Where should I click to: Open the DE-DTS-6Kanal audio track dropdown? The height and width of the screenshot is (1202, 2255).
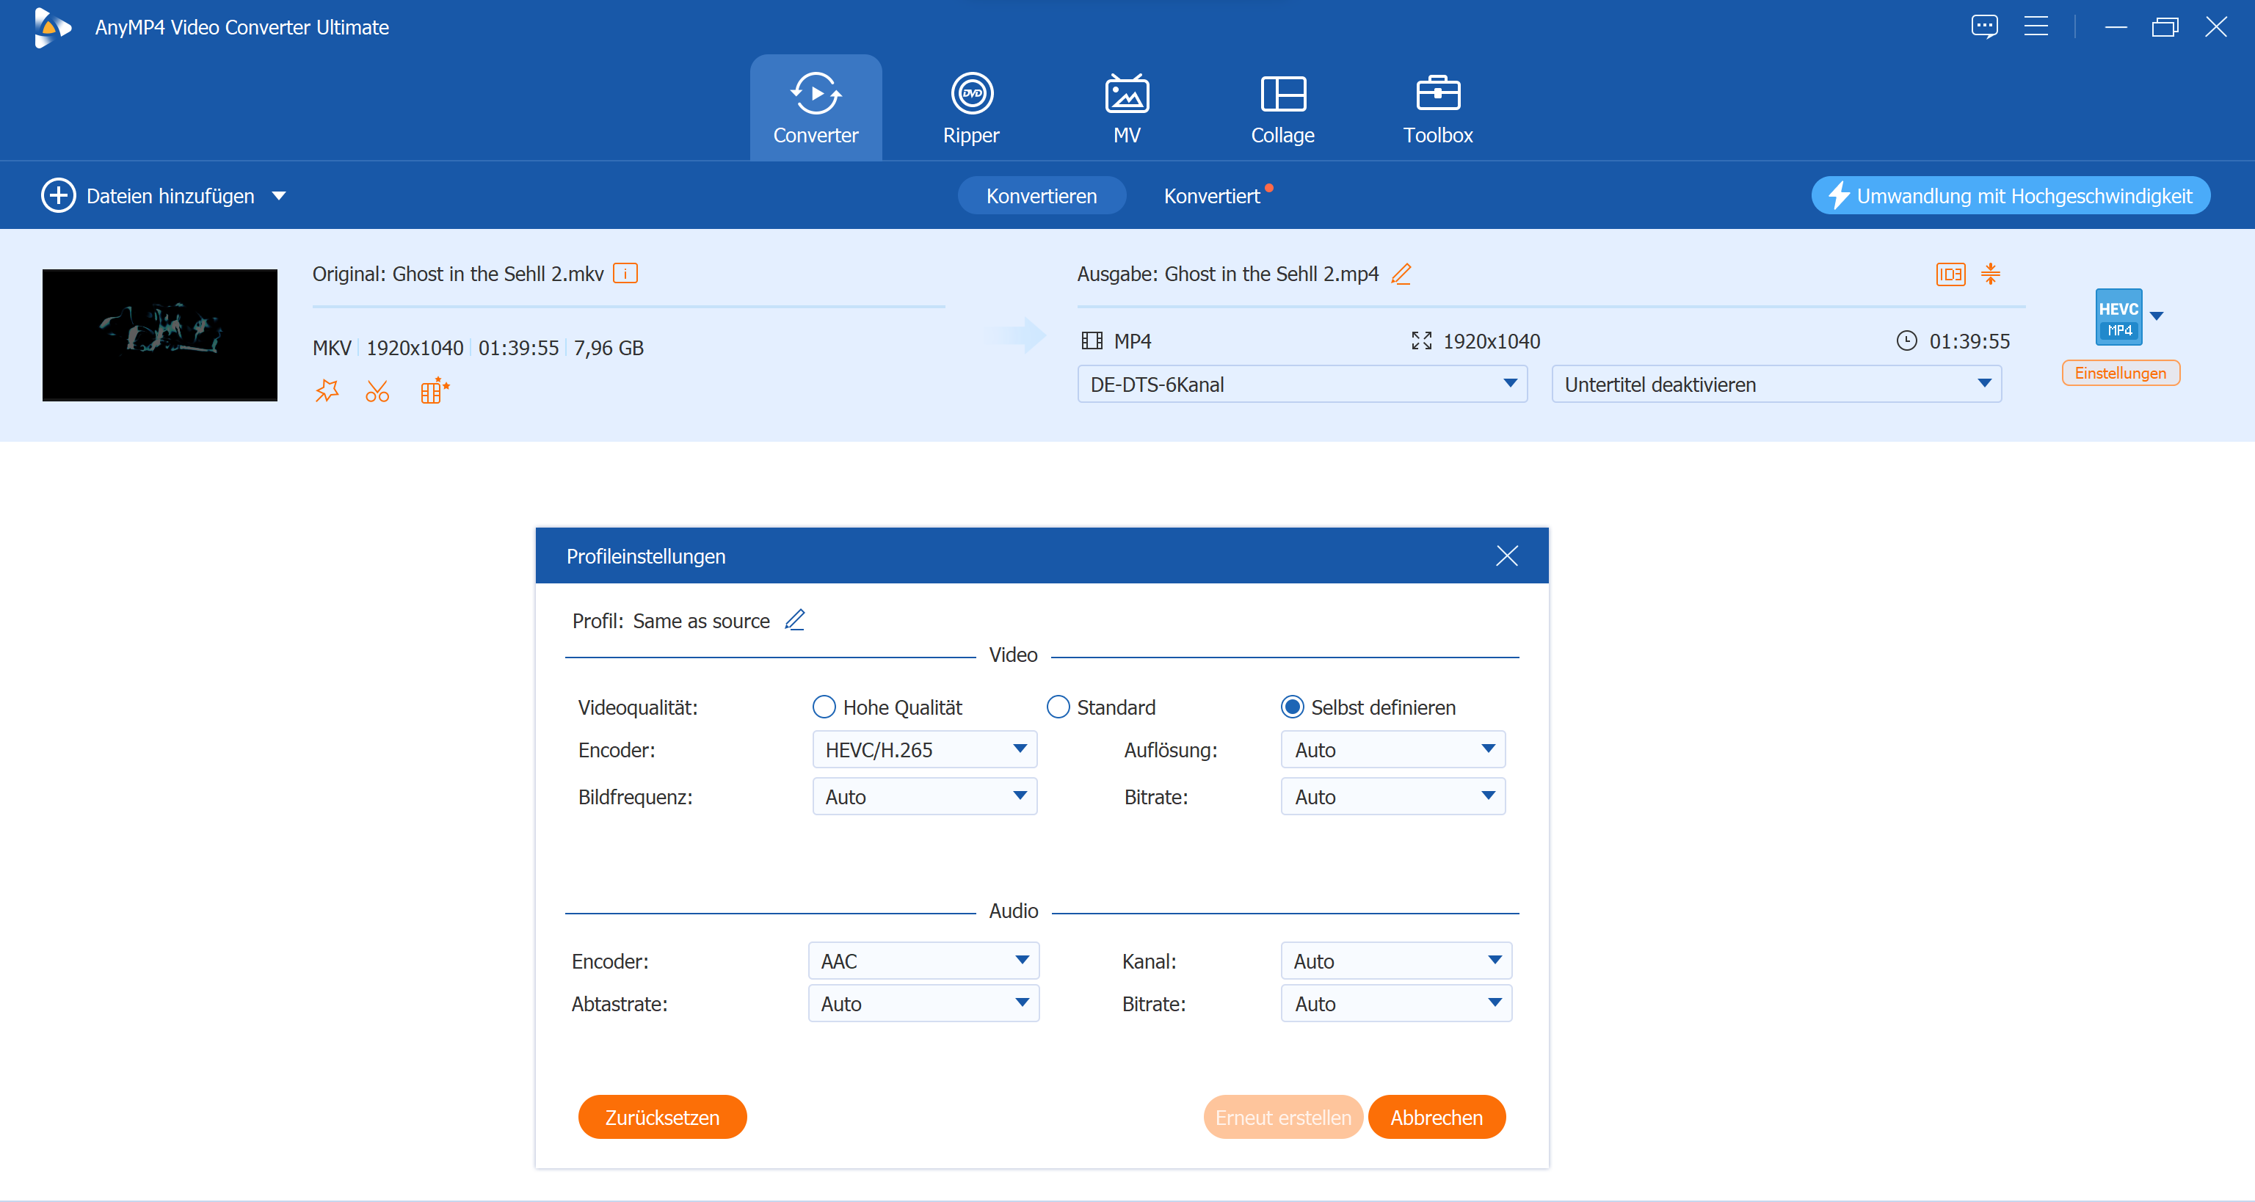1301,384
